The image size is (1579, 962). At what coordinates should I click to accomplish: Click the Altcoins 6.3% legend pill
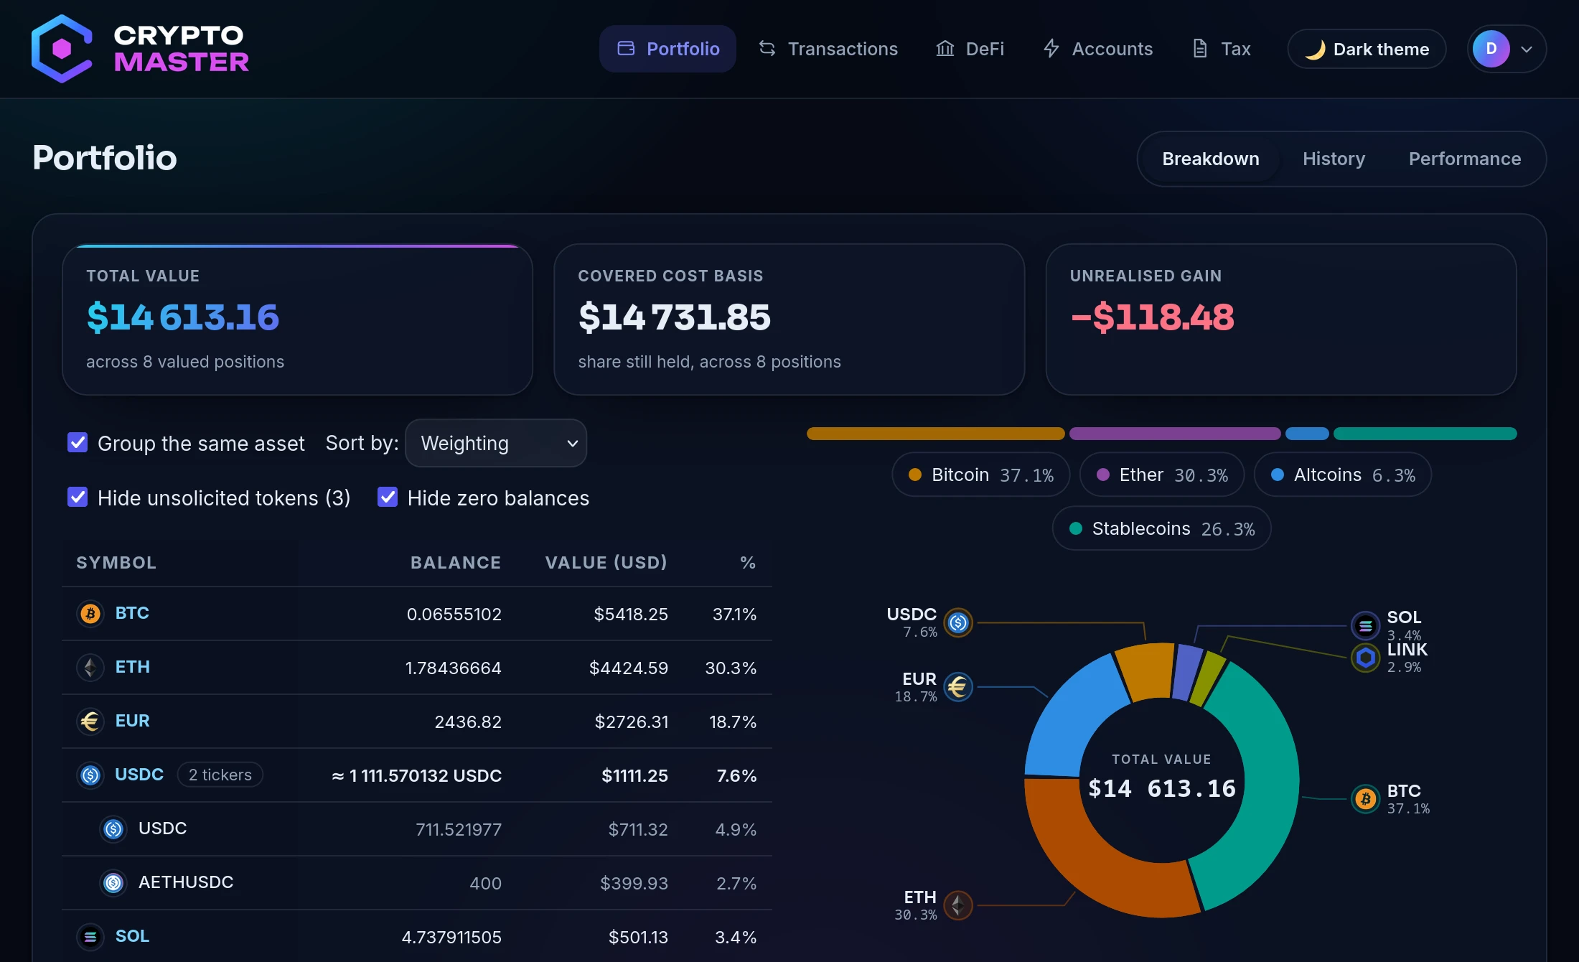[x=1343, y=475]
